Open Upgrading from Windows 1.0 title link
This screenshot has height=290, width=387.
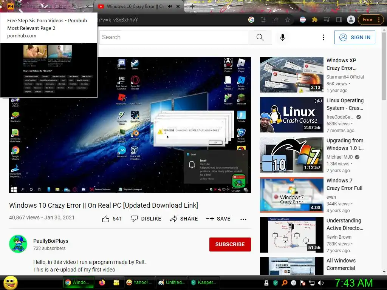(345, 144)
